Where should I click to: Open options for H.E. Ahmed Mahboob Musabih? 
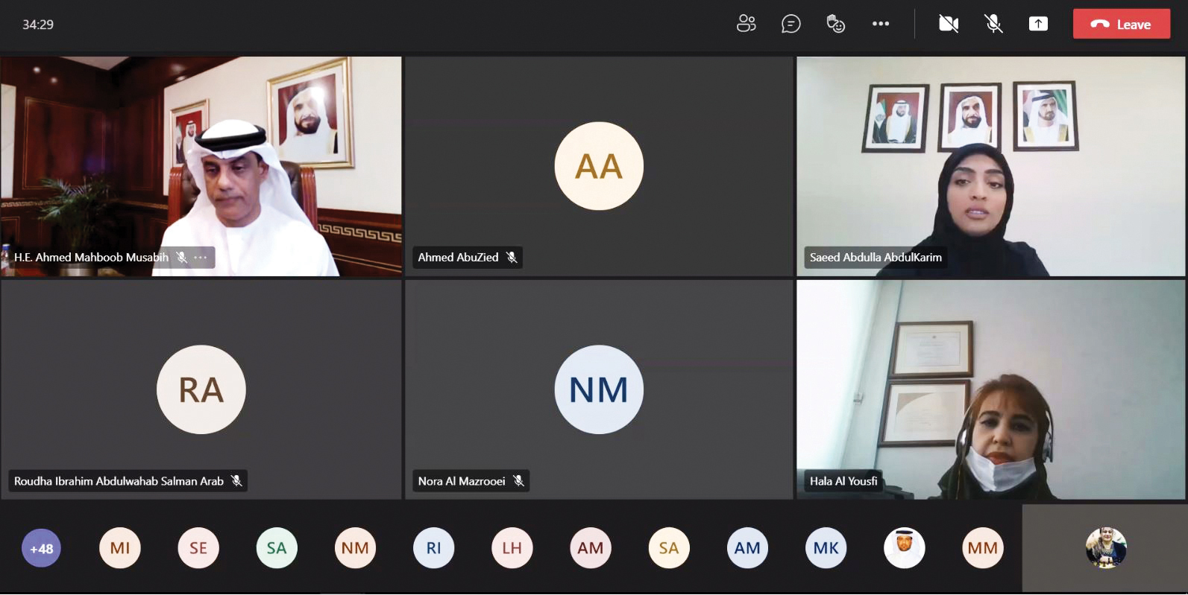pyautogui.click(x=201, y=258)
